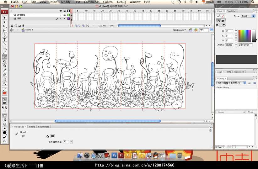Select the Selection arrow tool
This screenshot has width=258, height=169.
tap(5, 18)
